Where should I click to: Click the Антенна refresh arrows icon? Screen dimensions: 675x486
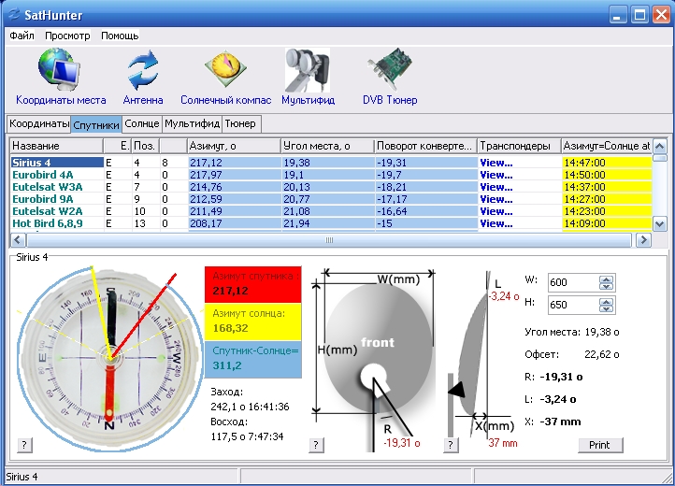pos(143,70)
